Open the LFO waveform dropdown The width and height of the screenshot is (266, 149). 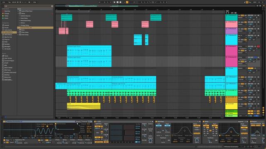(x=41, y=142)
